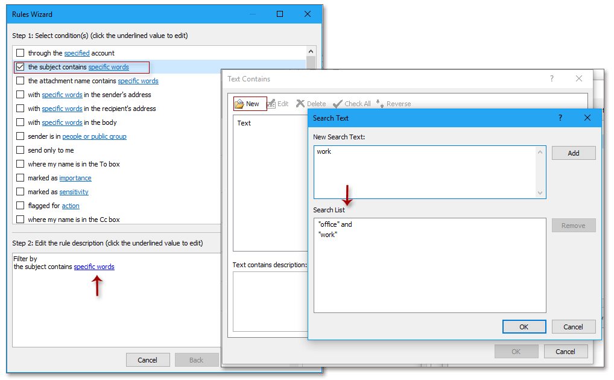Click the Text column header

[244, 123]
